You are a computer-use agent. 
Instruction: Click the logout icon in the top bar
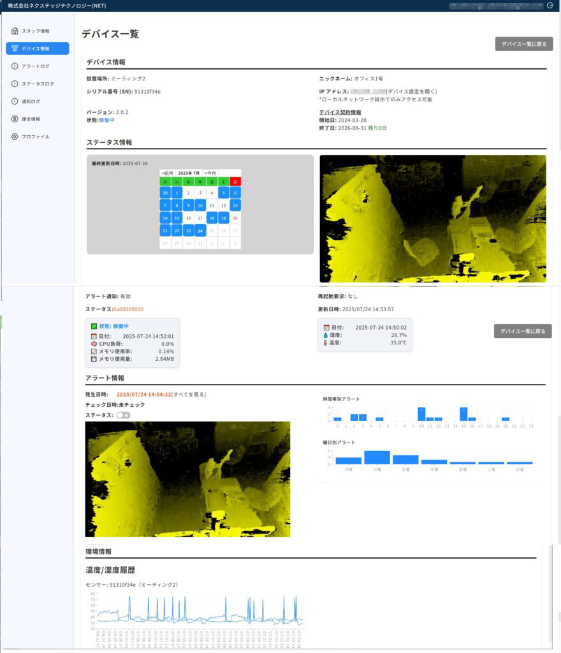[550, 6]
